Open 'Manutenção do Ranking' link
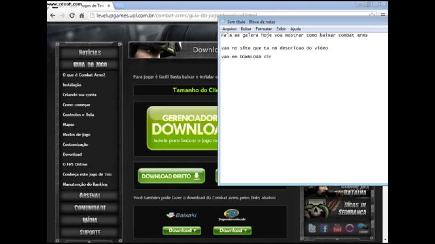 click(85, 184)
